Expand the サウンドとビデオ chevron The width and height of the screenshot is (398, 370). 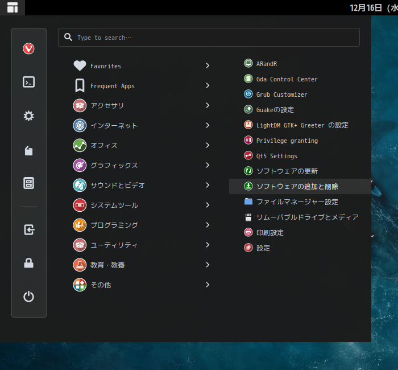click(208, 185)
